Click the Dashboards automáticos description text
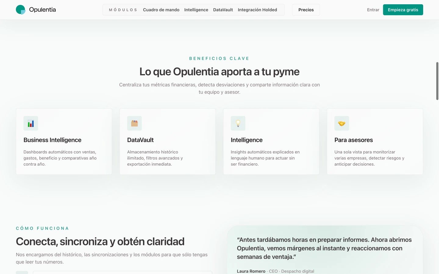 (x=60, y=158)
